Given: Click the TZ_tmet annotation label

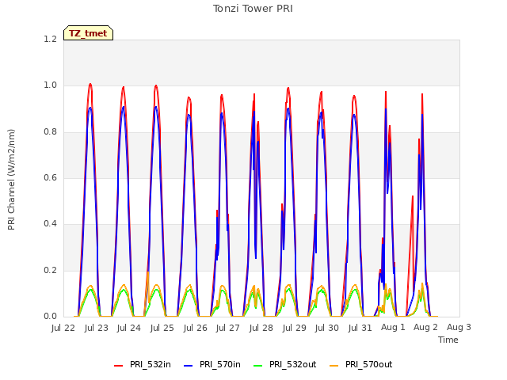Looking at the screenshot, I should pyautogui.click(x=88, y=33).
